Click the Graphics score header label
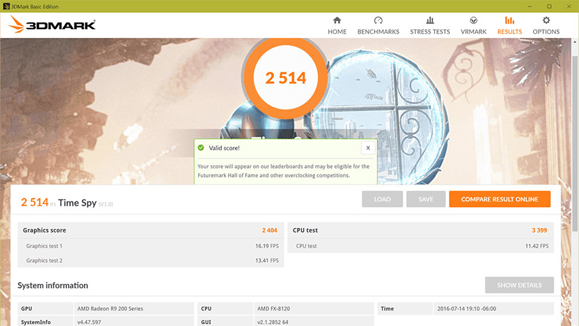 45,230
